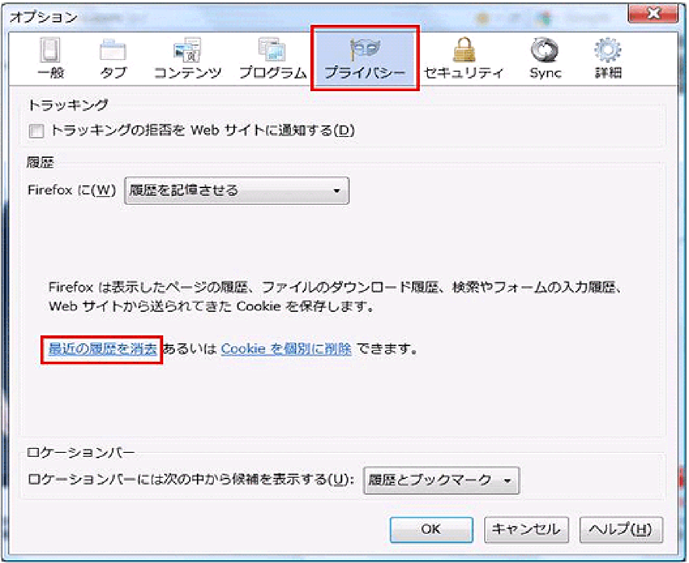Select the タブ (Tabs) panel icon

coord(113,50)
